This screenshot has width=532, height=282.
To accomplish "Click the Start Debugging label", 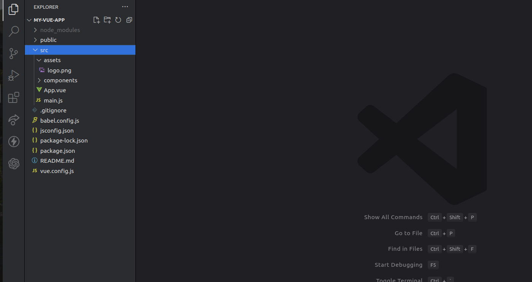I will 398,265.
